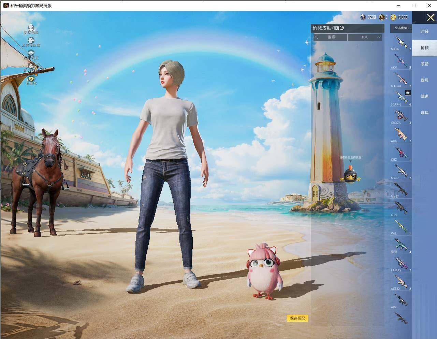Click the gold coin icon beside 131830
This screenshot has width=437, height=339.
click(x=393, y=17)
